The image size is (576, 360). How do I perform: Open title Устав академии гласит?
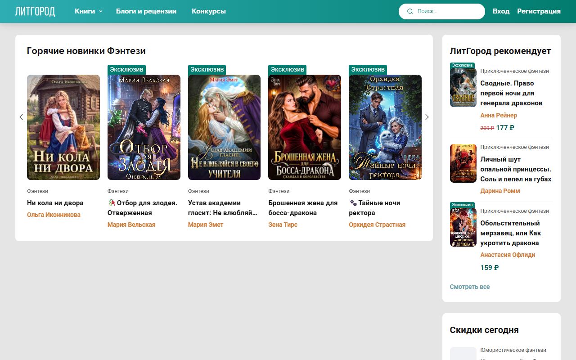223,208
